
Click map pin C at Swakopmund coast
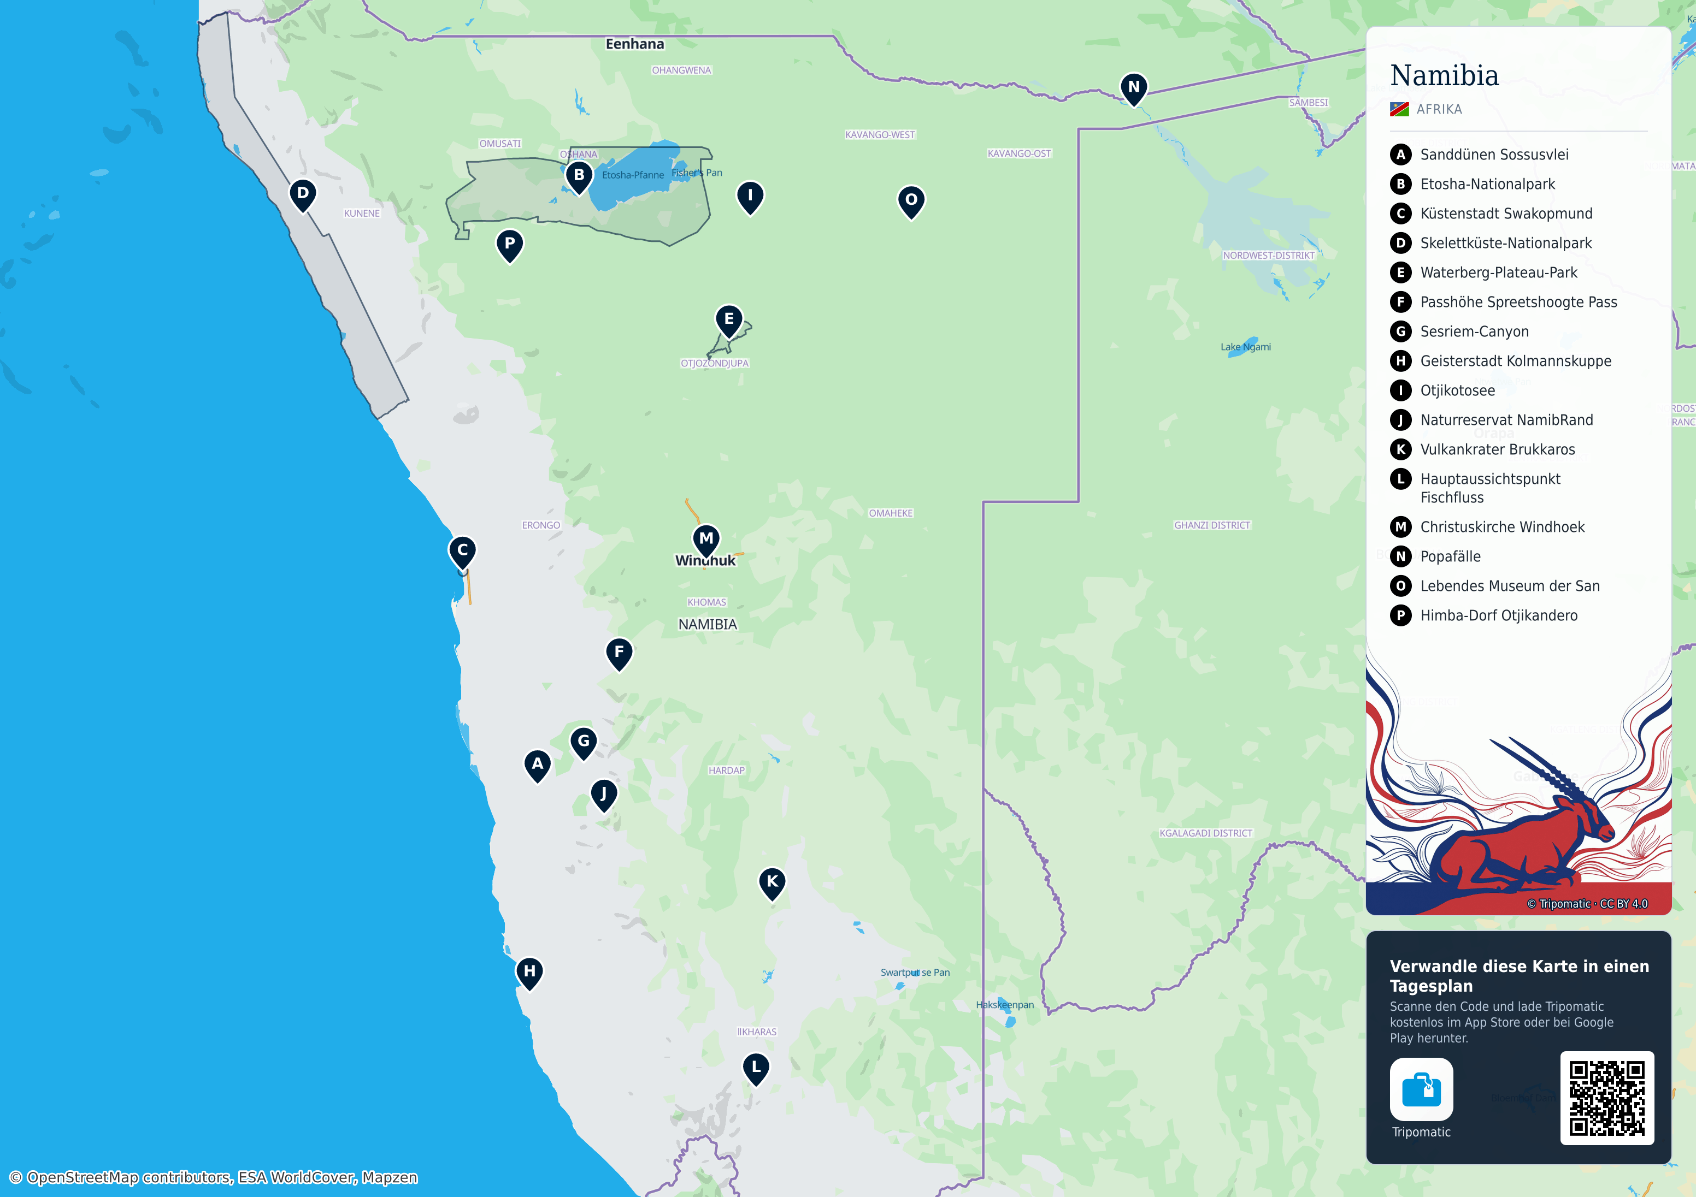click(462, 552)
